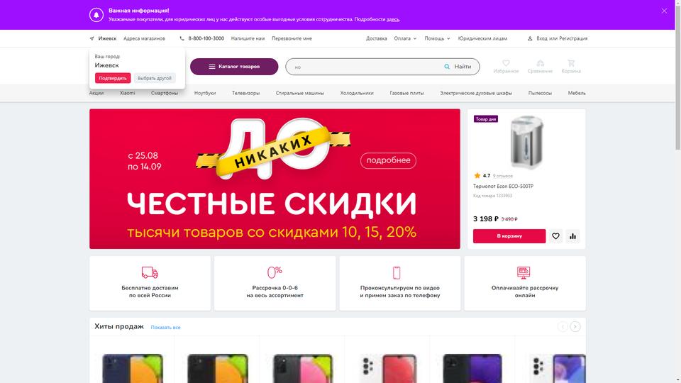This screenshot has width=681, height=383.
Task: Open the Сравнение compare icon in header
Action: [x=540, y=63]
